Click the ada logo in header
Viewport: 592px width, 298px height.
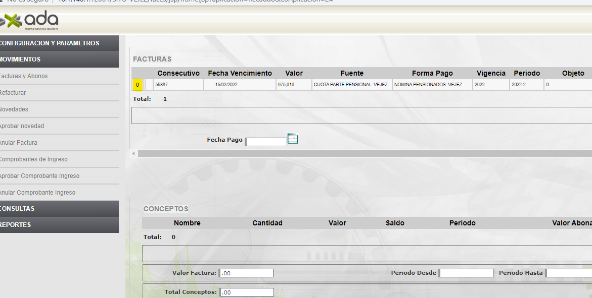(30, 21)
